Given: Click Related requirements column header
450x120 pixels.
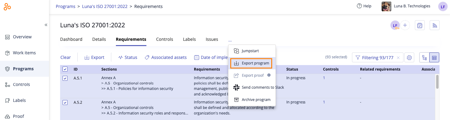Looking at the screenshot, I should click(x=380, y=69).
